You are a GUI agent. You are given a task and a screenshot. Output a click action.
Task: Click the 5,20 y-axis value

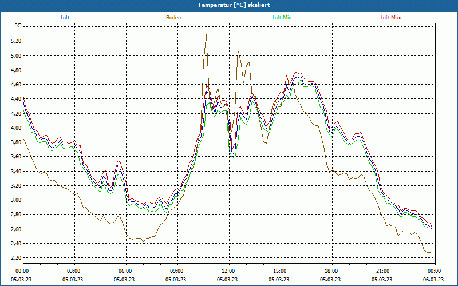click(x=17, y=41)
